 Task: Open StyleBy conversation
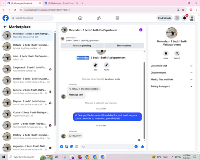tap(27, 80)
